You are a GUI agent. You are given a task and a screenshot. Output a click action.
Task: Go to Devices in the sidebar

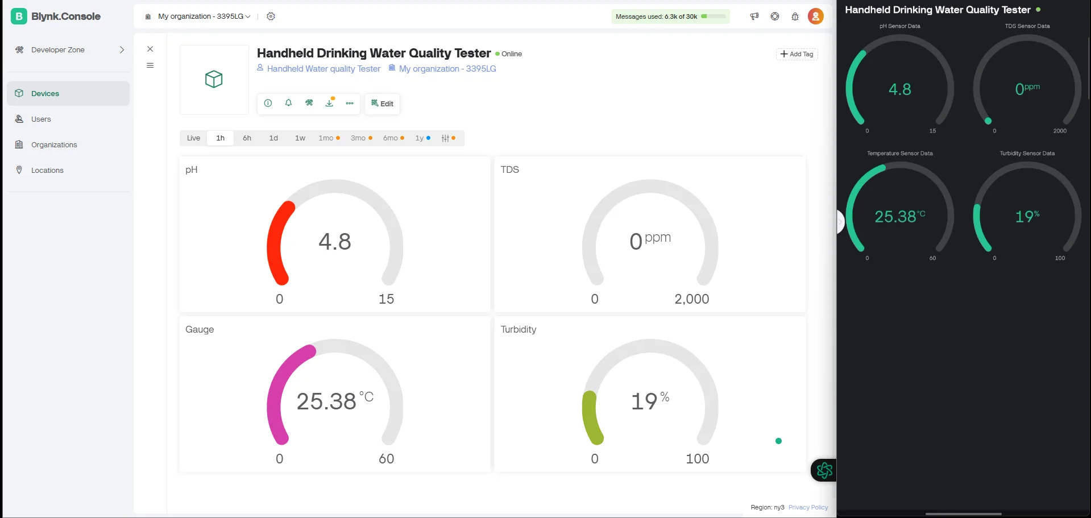coord(68,93)
